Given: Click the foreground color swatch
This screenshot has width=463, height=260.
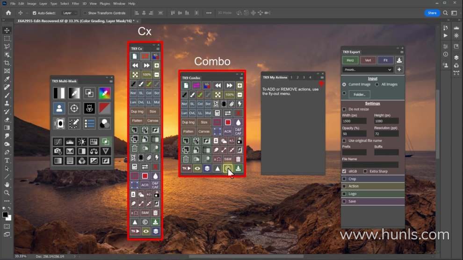Looking at the screenshot, I should (5, 215).
